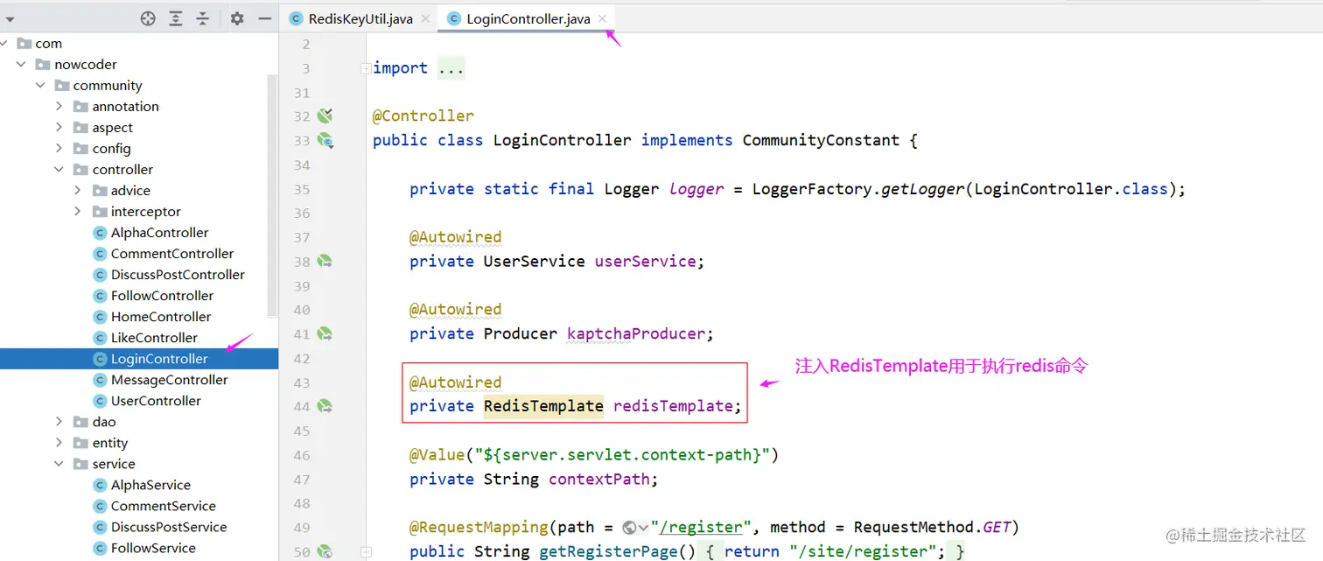Screen dimensions: 1323x561
Task: Open project panel settings gear
Action: 237,18
